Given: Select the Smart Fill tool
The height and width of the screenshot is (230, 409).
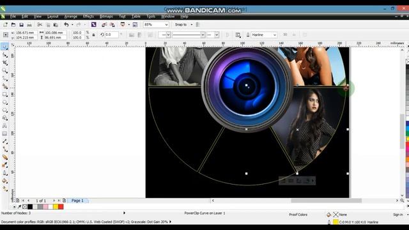Looking at the screenshot, I should pyautogui.click(x=4, y=86).
